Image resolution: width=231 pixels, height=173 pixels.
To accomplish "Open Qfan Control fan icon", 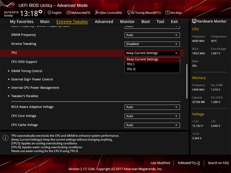I will [x=97, y=12].
